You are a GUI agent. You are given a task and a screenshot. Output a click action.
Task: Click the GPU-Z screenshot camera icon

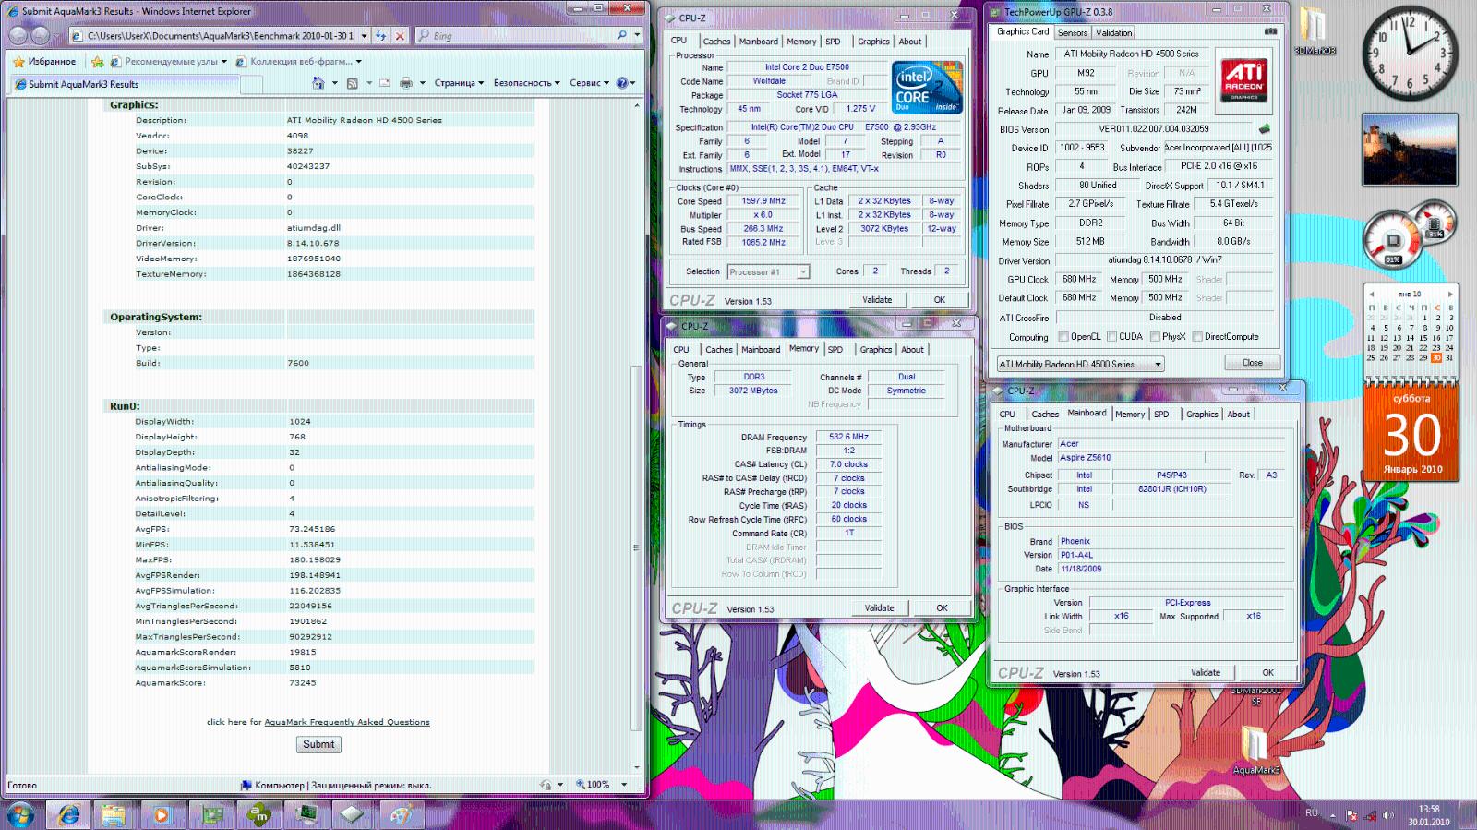pos(1270,31)
